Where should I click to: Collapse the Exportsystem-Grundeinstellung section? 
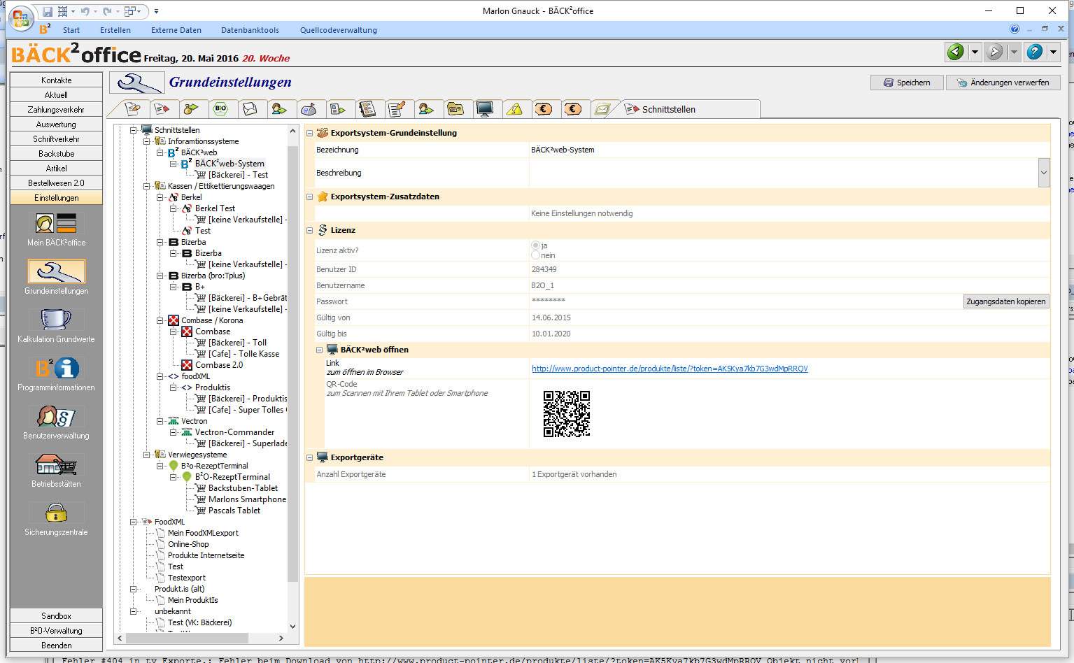click(310, 133)
